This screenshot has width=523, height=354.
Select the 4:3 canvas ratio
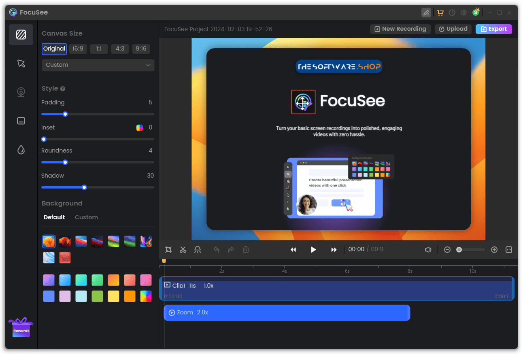(120, 49)
